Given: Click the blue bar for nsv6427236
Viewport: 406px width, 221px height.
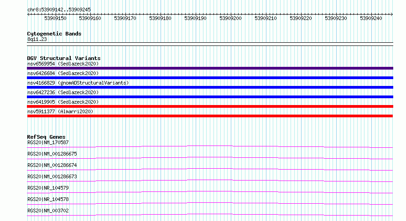Looking at the screenshot, I should coord(210,97).
